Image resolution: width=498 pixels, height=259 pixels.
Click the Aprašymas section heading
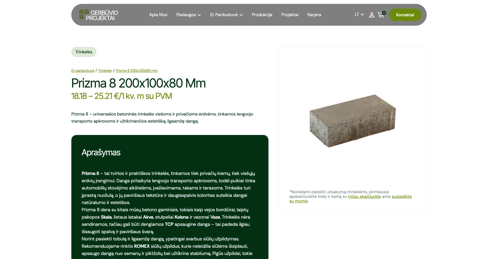(101, 153)
